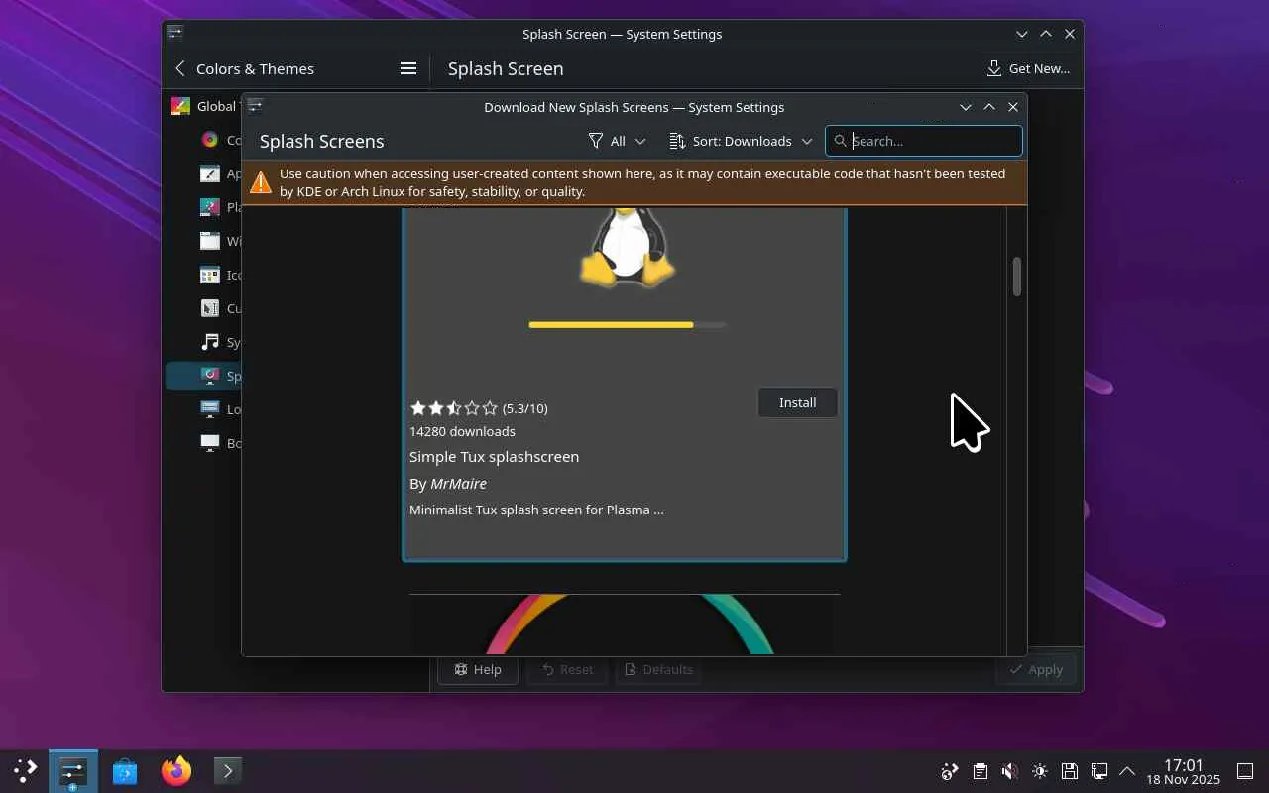Open the Help button in System Settings
Image resolution: width=1269 pixels, height=793 pixels.
tap(478, 669)
